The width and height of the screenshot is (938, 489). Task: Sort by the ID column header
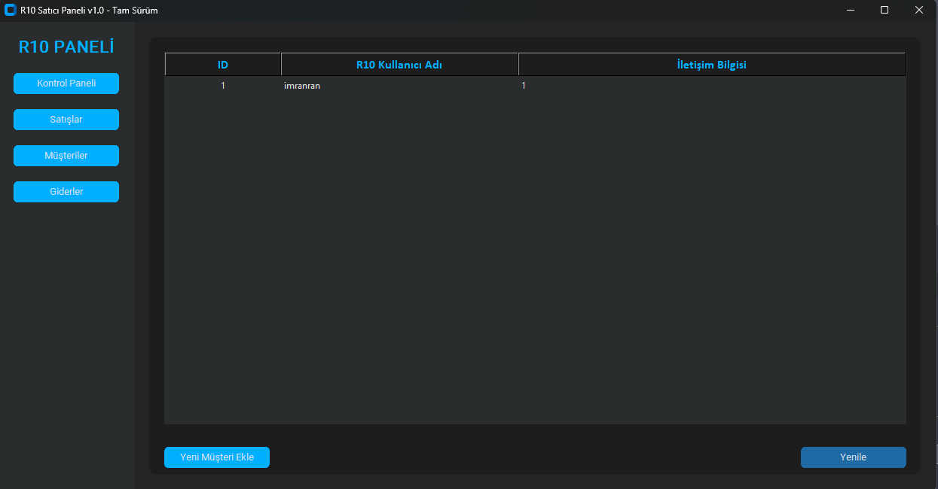coord(223,65)
